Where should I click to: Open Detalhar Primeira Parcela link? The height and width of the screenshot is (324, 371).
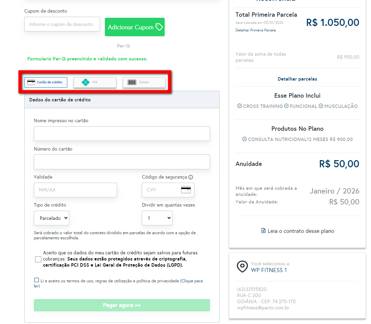coord(256,30)
